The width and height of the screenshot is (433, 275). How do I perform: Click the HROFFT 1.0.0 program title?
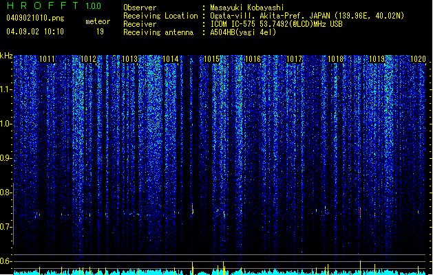click(54, 5)
